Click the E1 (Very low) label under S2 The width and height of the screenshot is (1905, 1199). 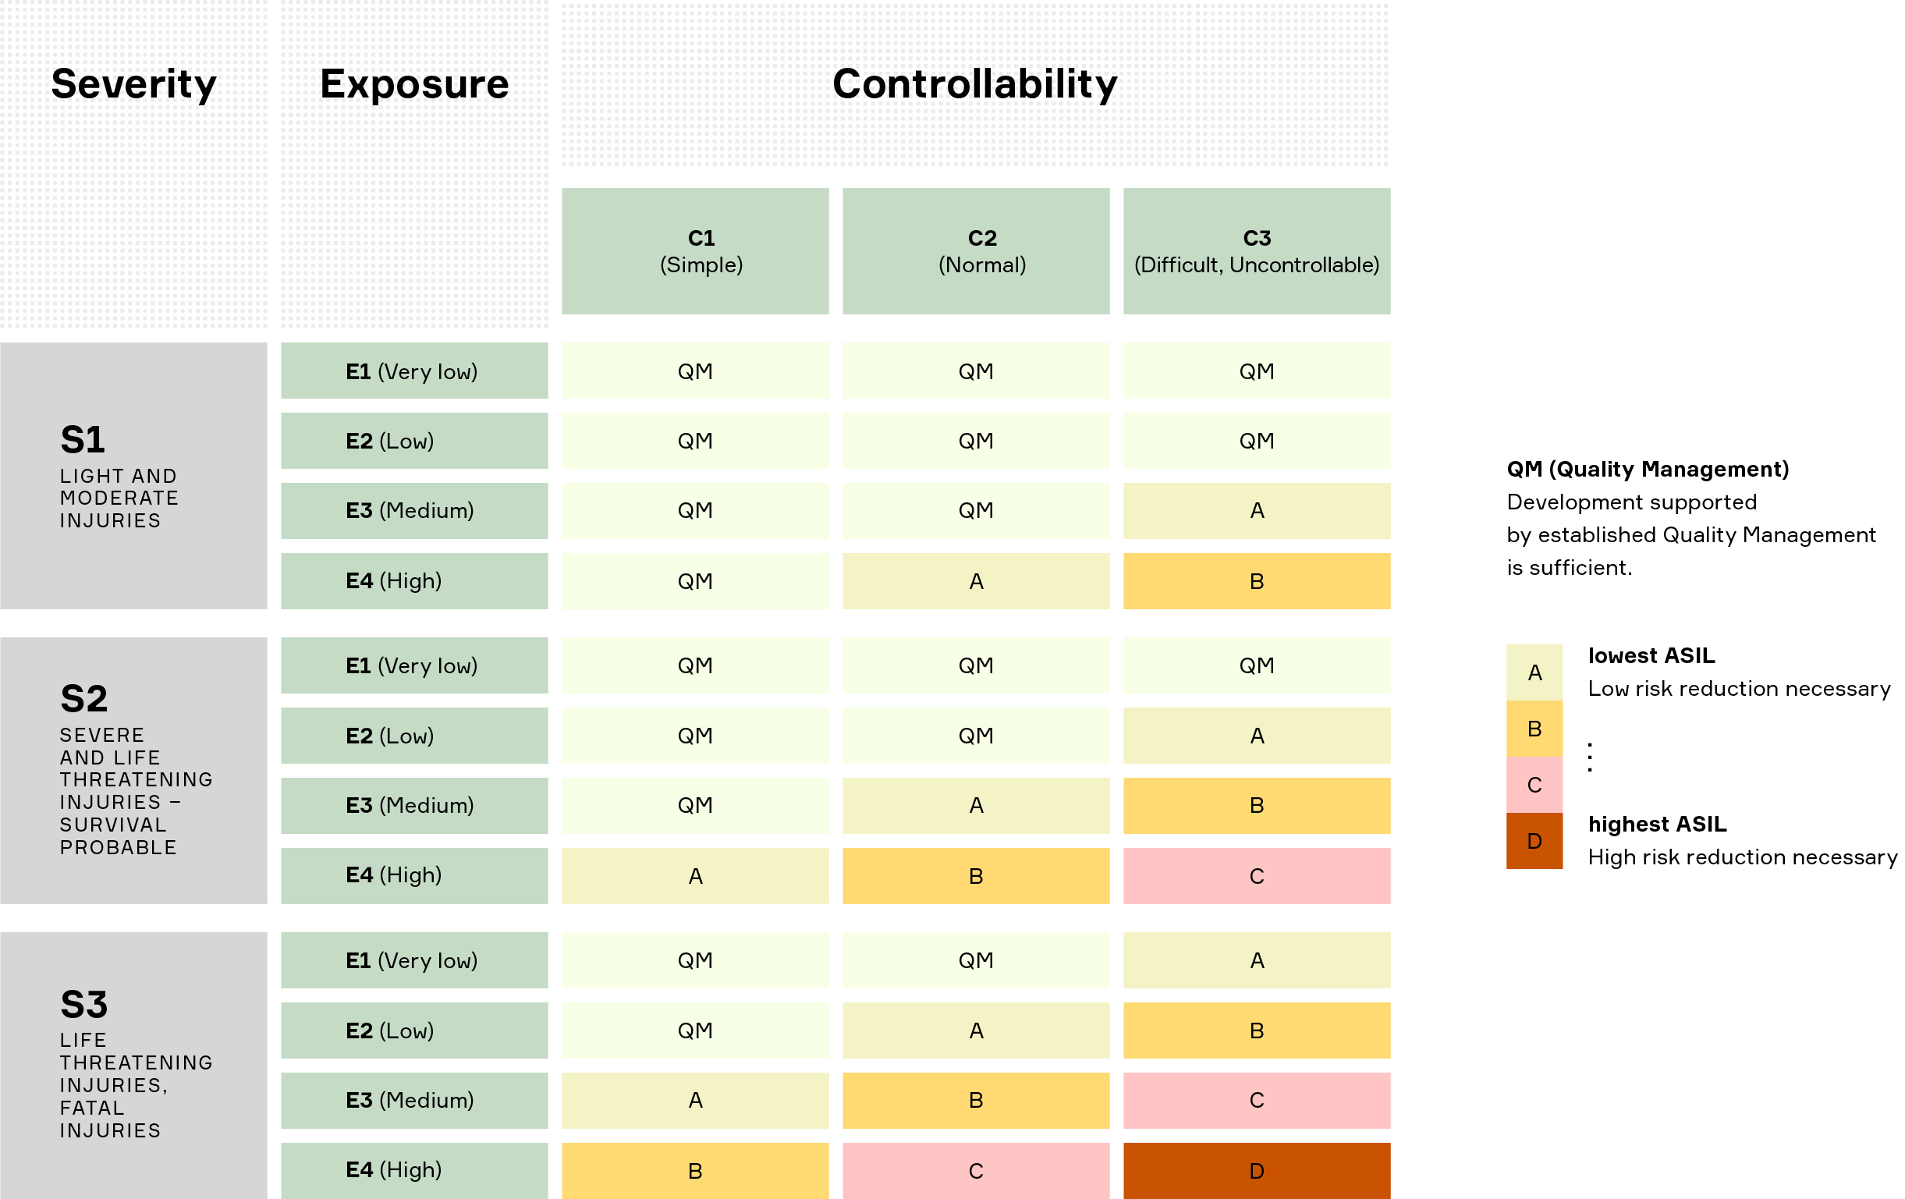413,665
